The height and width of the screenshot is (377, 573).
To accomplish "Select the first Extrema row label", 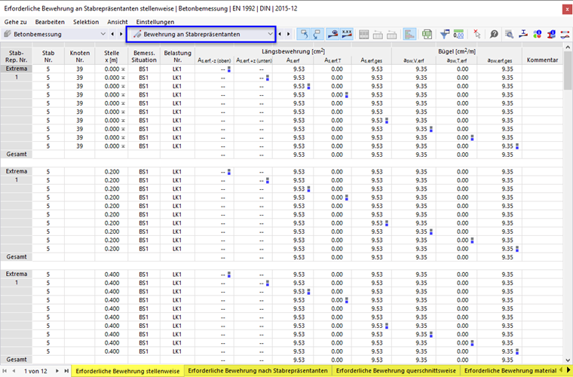I will coord(17,69).
